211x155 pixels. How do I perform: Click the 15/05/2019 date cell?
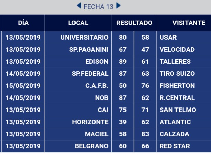[x=23, y=86]
